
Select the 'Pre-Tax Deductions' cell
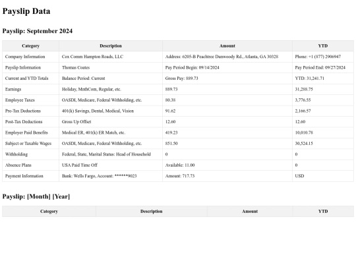click(x=30, y=111)
